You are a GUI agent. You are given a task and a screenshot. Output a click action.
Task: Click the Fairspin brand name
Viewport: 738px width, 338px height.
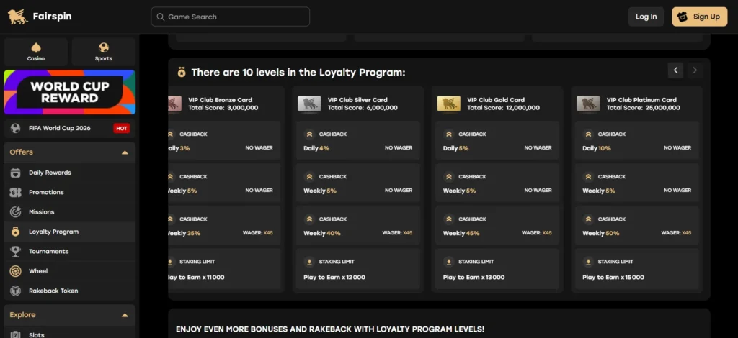point(52,17)
